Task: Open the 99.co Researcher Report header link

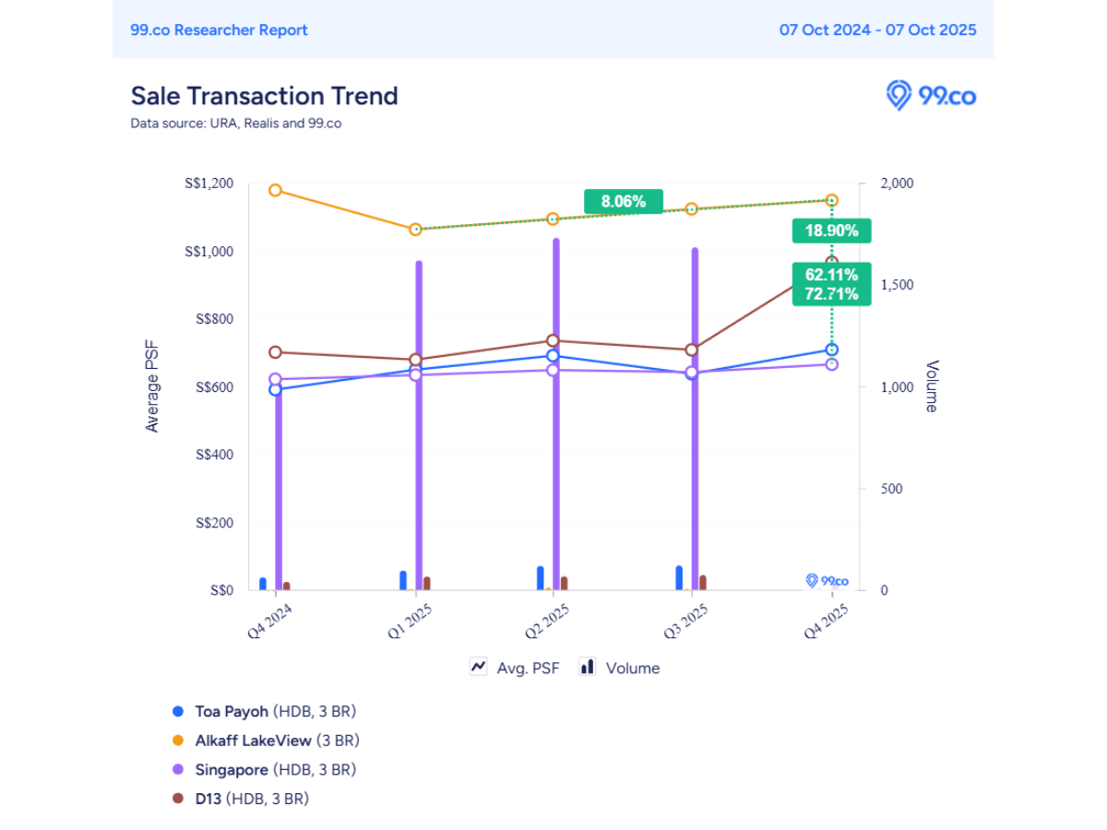Action: (219, 30)
